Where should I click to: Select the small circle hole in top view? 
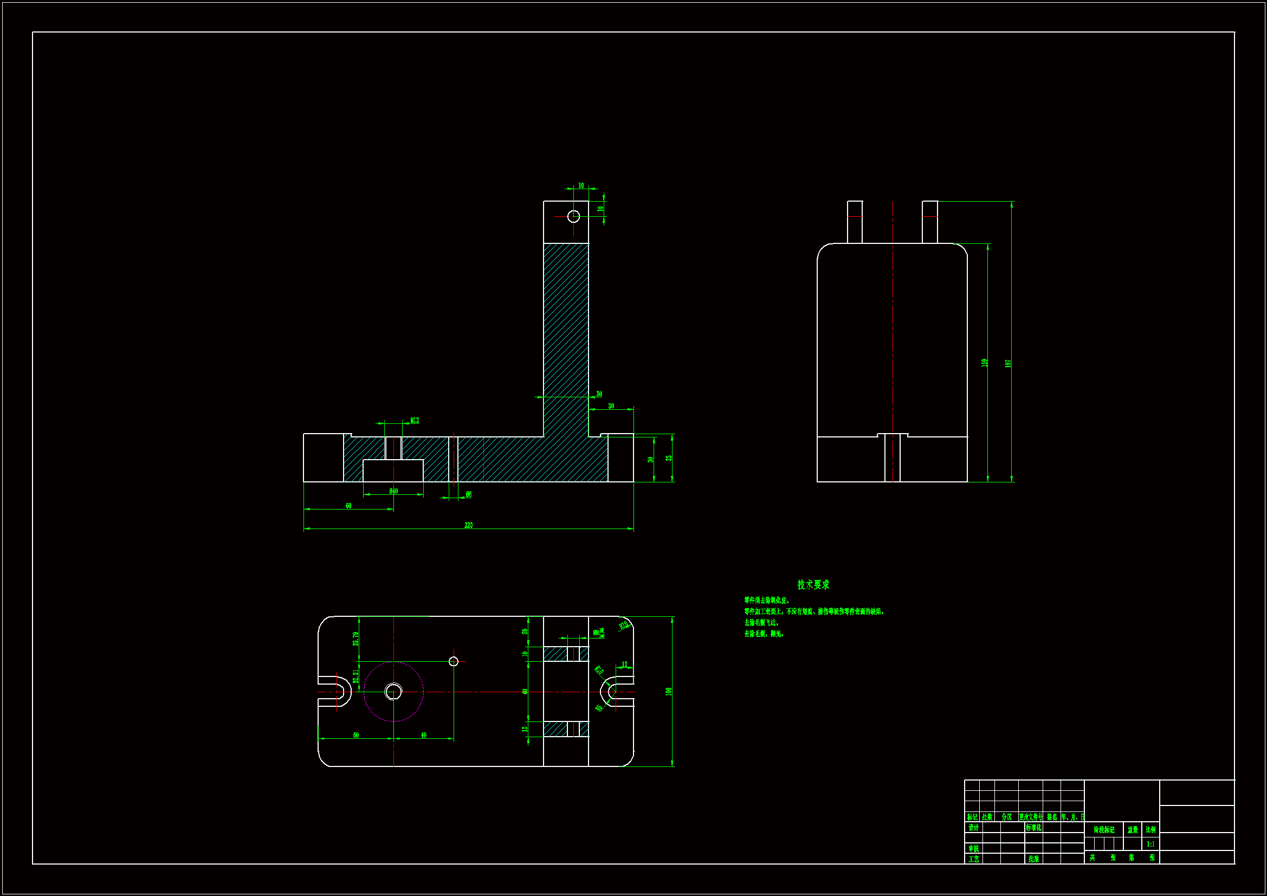454,661
